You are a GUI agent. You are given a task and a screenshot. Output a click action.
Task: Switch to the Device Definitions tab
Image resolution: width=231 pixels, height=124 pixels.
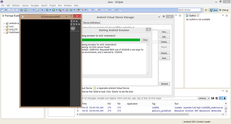click(x=91, y=23)
